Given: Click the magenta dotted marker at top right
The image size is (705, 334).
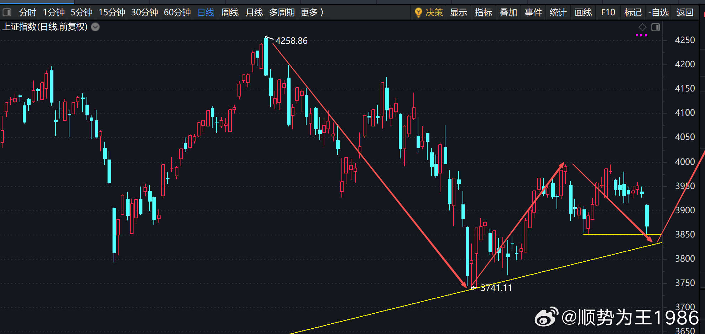Looking at the screenshot, I should point(642,35).
